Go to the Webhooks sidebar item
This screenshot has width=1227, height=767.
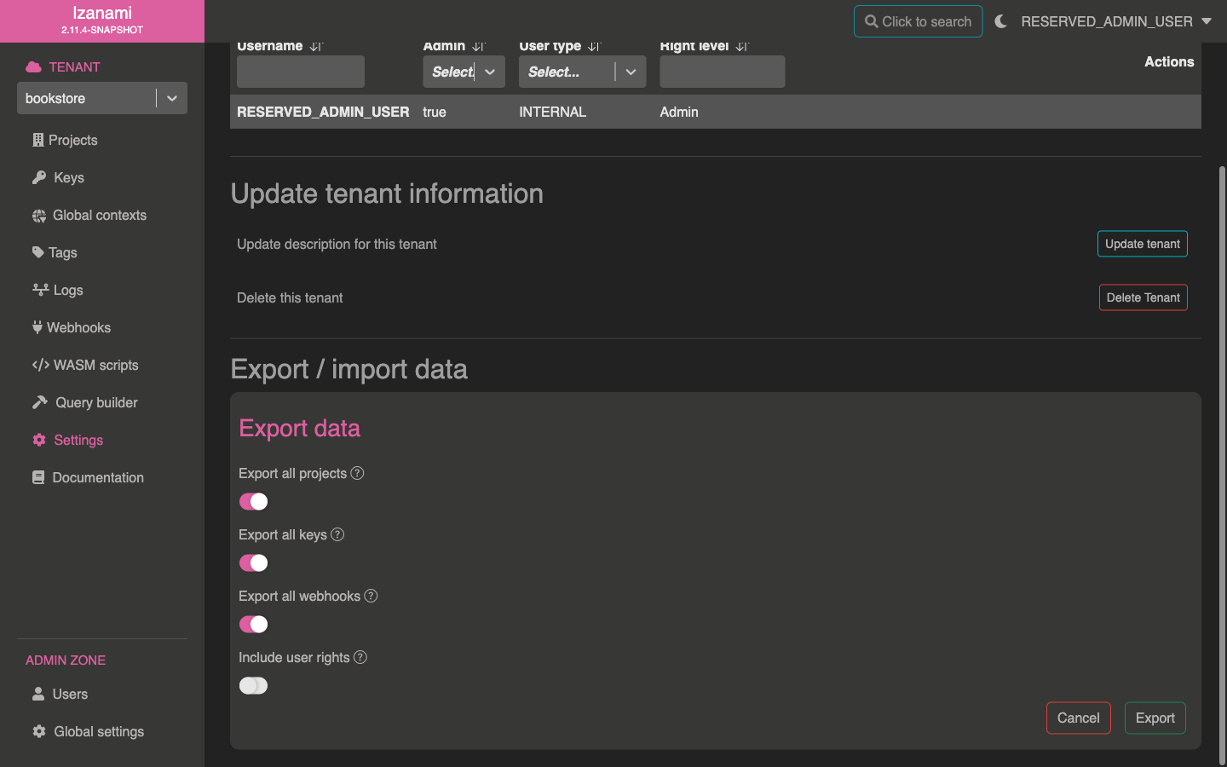click(x=78, y=327)
